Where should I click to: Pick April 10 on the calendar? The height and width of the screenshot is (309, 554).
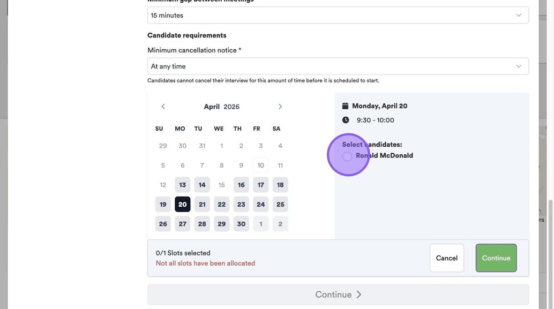point(261,165)
